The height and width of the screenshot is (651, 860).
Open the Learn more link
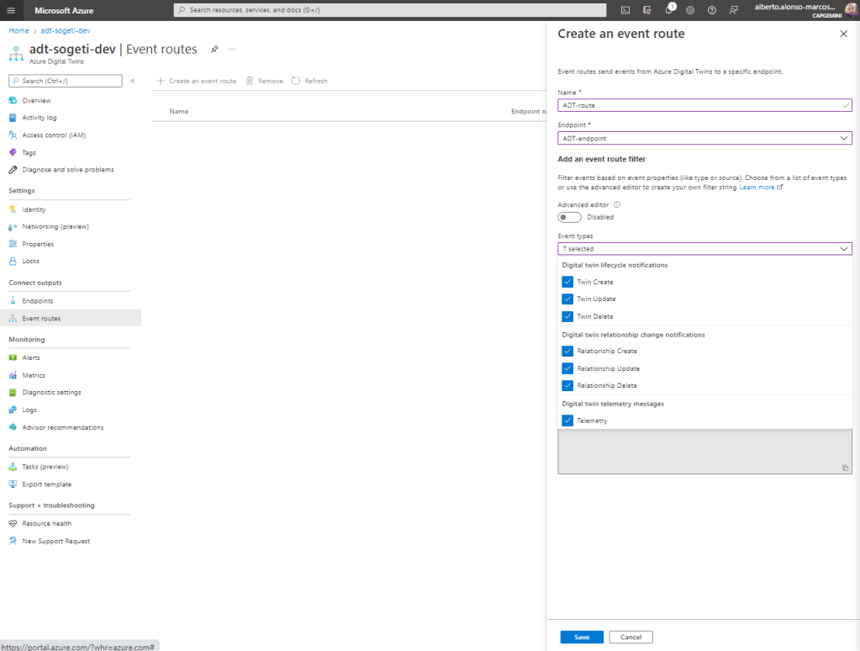757,188
